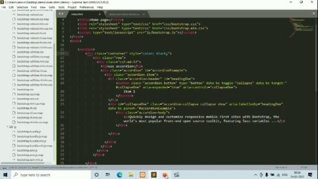
Task: Open bootstrap.rtl.css file
Action: tap(27, 108)
